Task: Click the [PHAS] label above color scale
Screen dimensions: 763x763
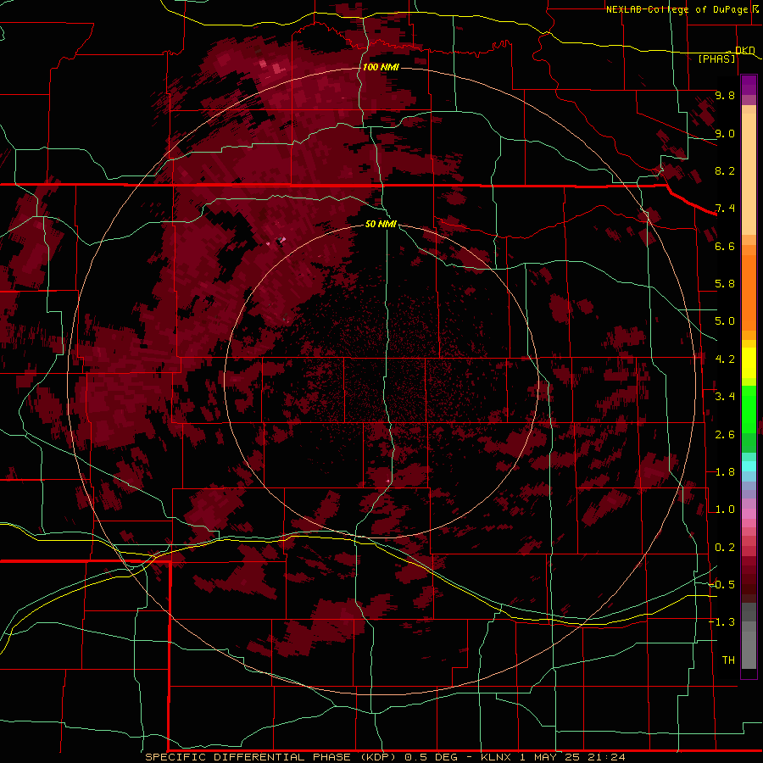Action: pos(716,59)
